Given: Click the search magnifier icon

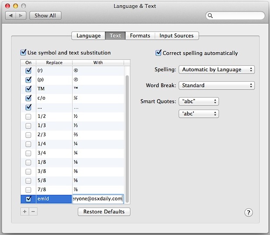Looking at the screenshot, I should (210, 16).
